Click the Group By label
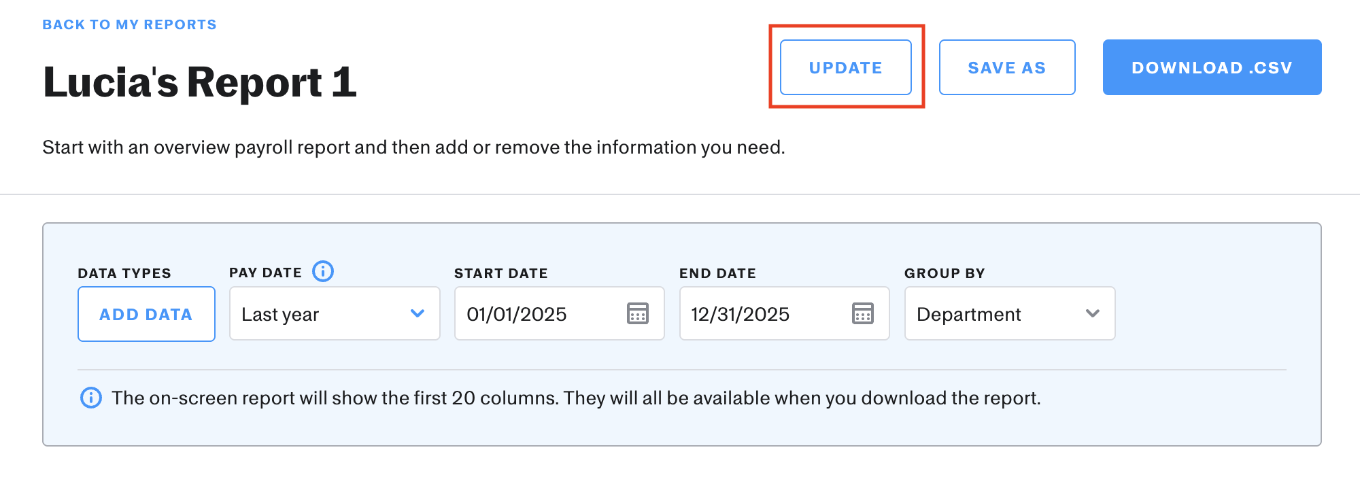This screenshot has width=1360, height=488. [944, 273]
